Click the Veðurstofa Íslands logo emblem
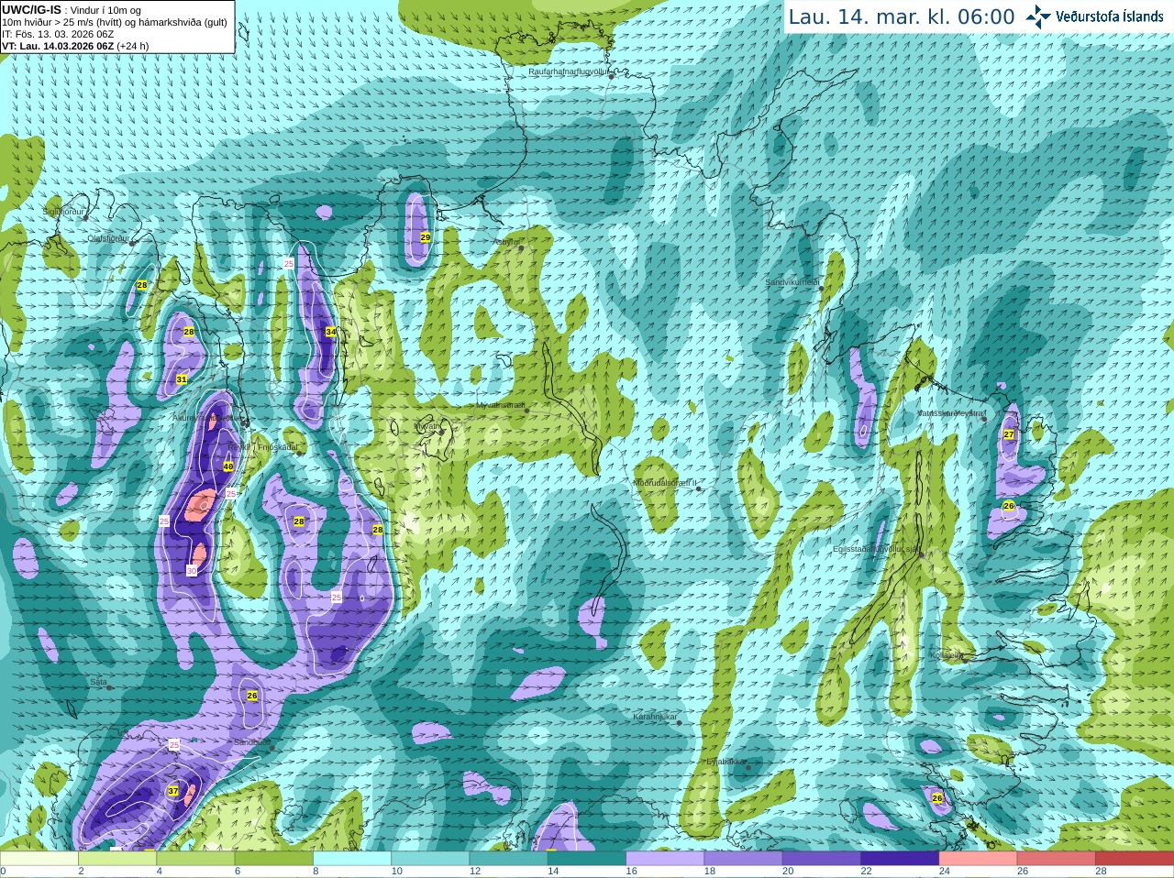Screen dimensions: 1174x878 [x=1038, y=16]
